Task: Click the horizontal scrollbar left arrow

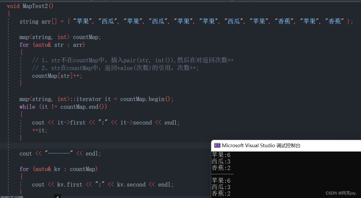Action: pyautogui.click(x=57, y=196)
